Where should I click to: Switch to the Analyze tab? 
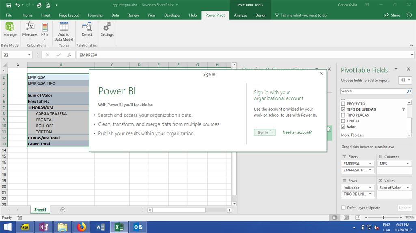pos(240,15)
